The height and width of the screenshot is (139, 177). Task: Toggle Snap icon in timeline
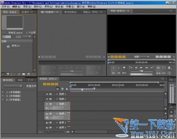pyautogui.click(x=57, y=89)
